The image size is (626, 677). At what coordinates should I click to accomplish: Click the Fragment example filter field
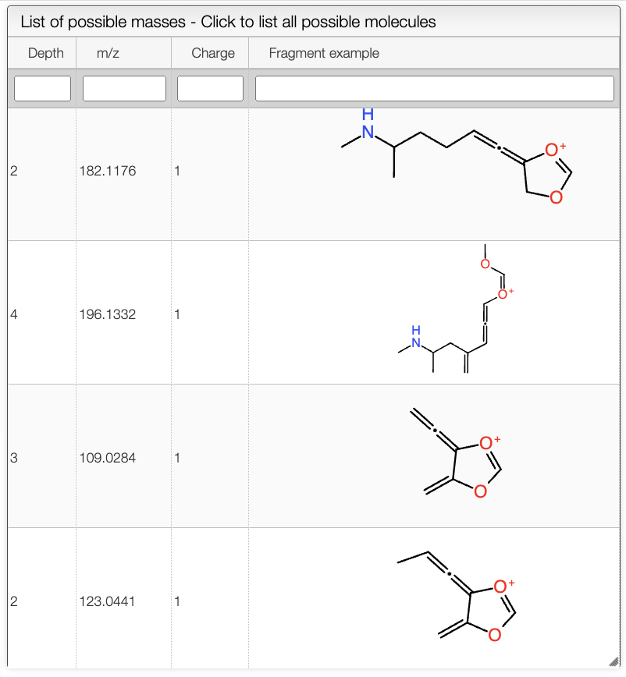tap(435, 88)
